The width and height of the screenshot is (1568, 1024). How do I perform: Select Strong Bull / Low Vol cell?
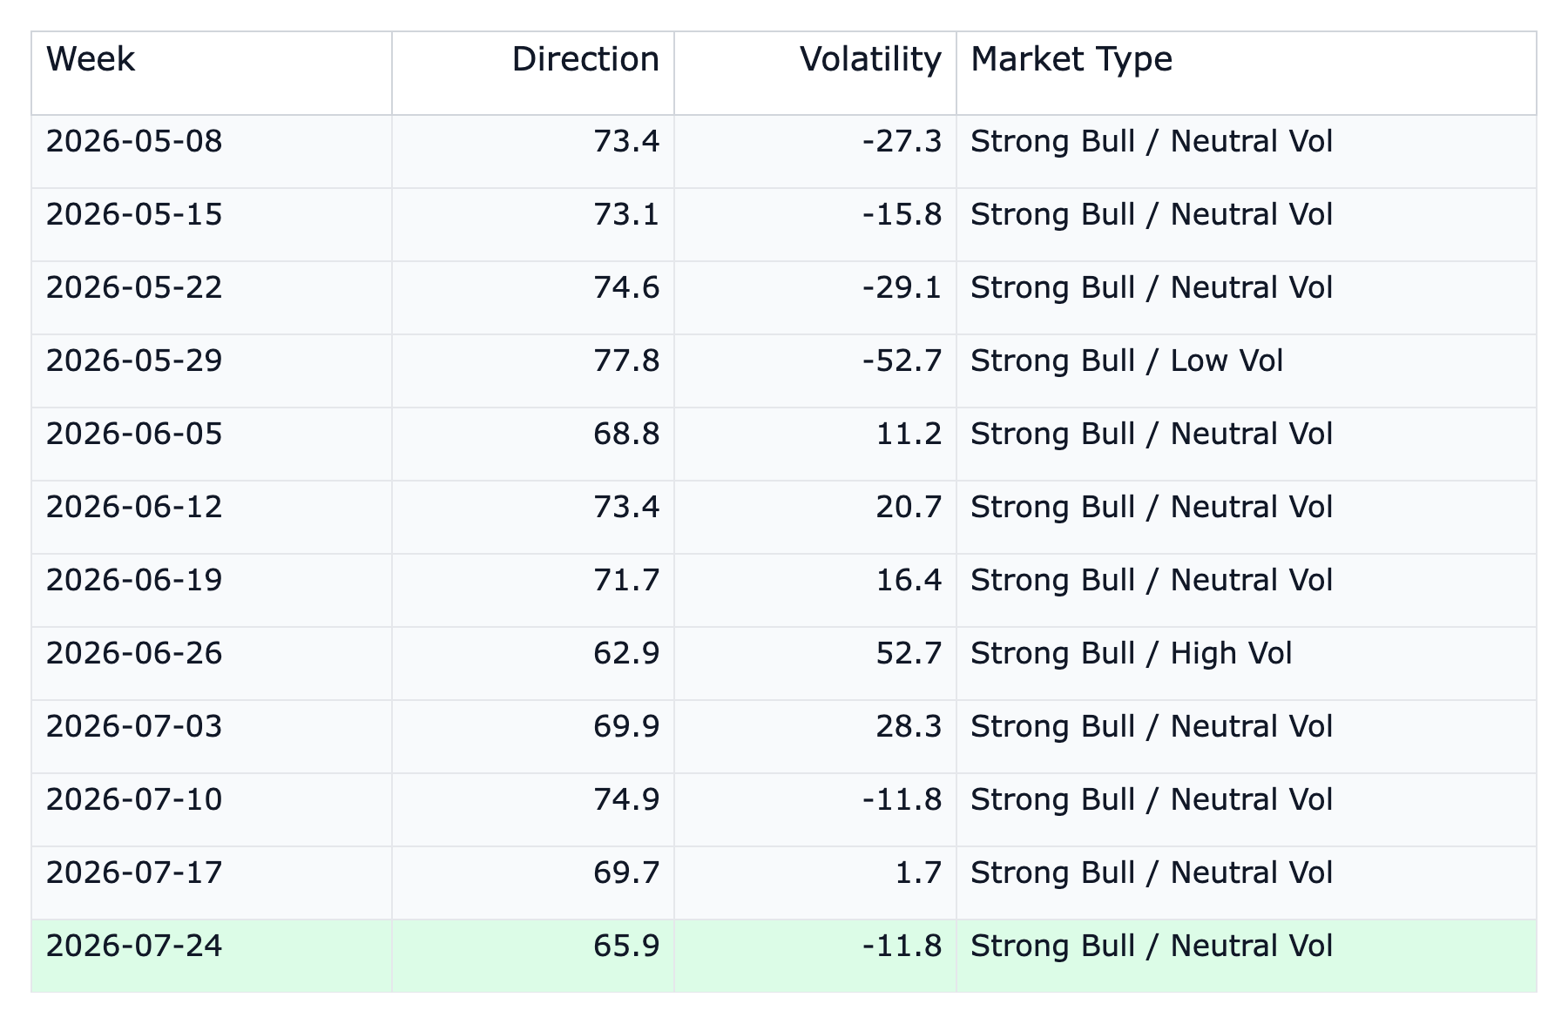tap(1247, 371)
